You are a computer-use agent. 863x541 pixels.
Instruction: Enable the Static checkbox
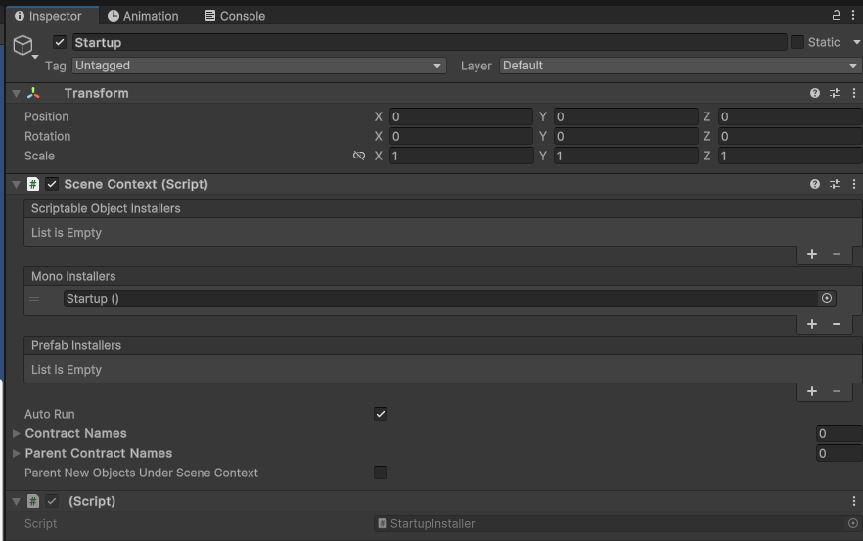click(797, 43)
